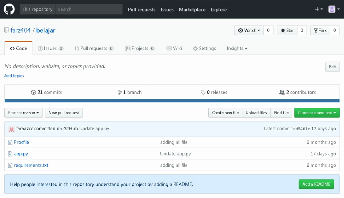Switch to the Issues tab
This screenshot has width=344, height=198.
(x=51, y=48)
